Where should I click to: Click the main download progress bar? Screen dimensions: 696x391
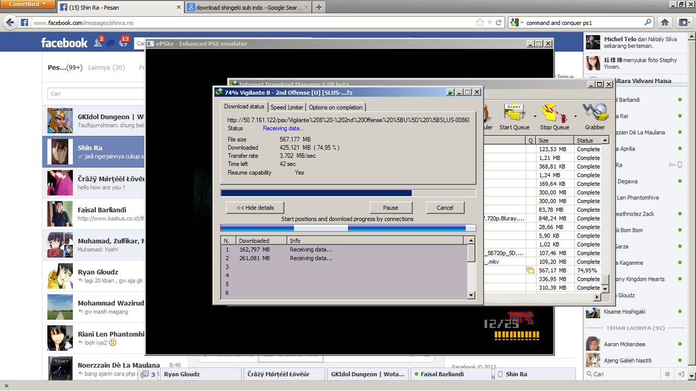coord(348,193)
